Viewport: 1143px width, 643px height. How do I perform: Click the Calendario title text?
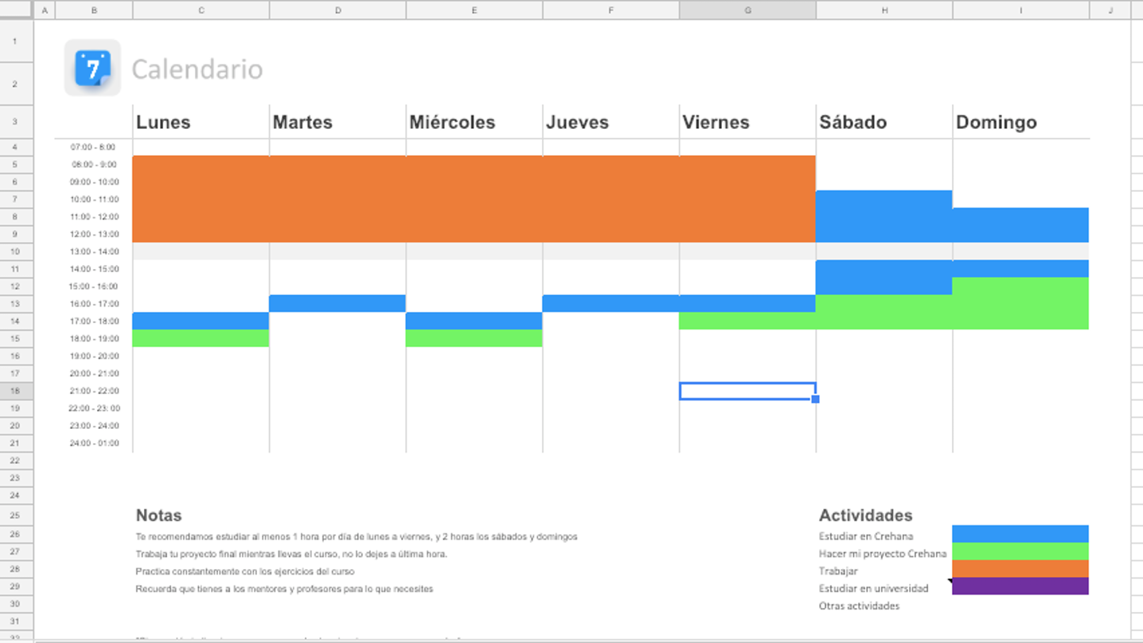click(197, 69)
